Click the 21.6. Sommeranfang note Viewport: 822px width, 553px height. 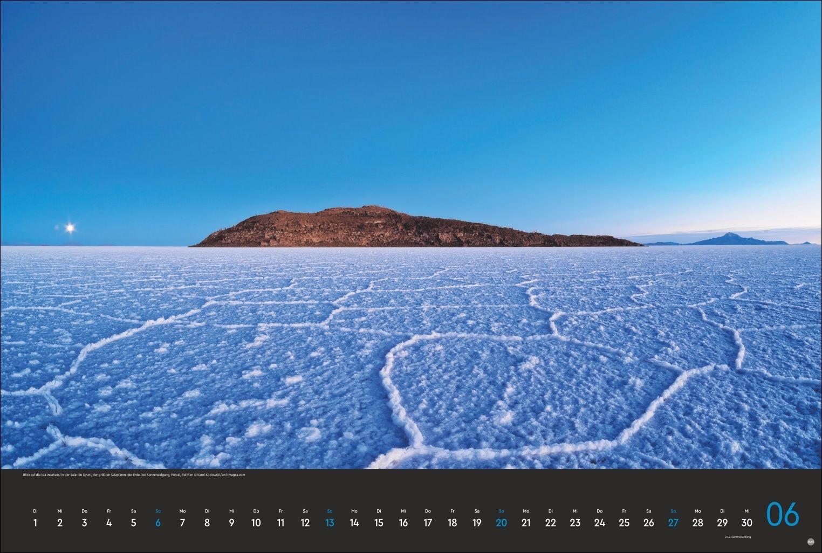pos(738,537)
